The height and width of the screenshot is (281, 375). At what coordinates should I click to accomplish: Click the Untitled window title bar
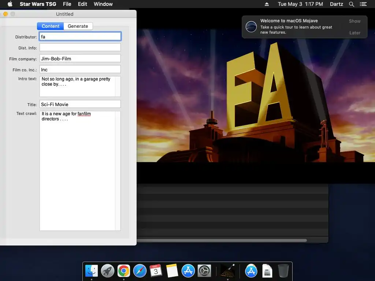pos(68,14)
